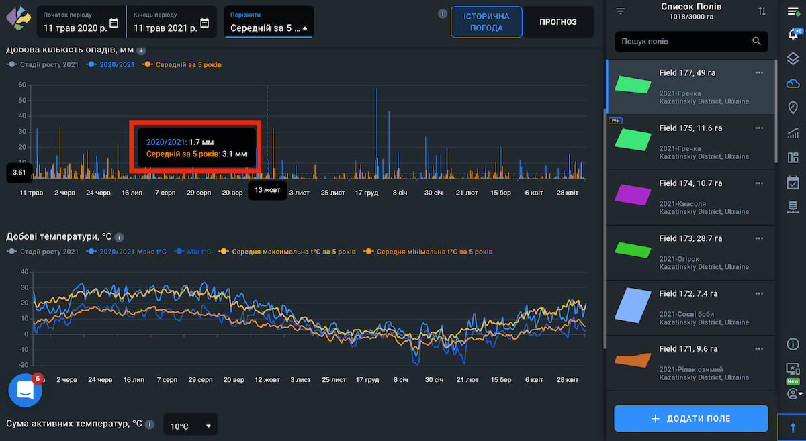The height and width of the screenshot is (441, 806).
Task: Click the map layers icon in sidebar
Action: point(793,59)
